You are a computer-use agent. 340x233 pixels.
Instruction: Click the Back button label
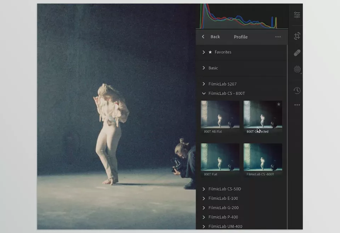coord(215,37)
